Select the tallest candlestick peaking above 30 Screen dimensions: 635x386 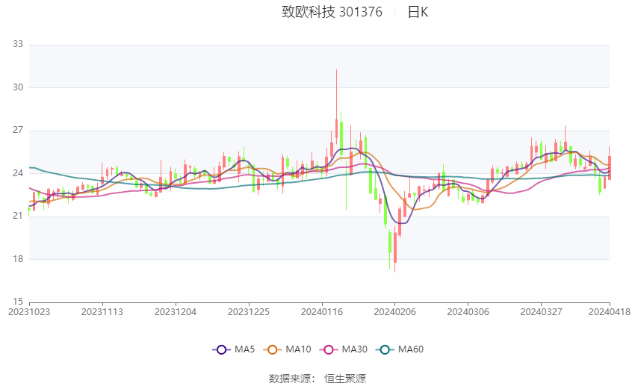336,107
